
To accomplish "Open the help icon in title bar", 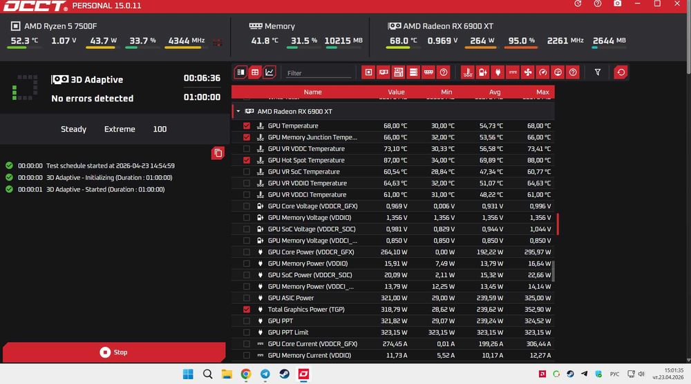I will click(598, 3).
